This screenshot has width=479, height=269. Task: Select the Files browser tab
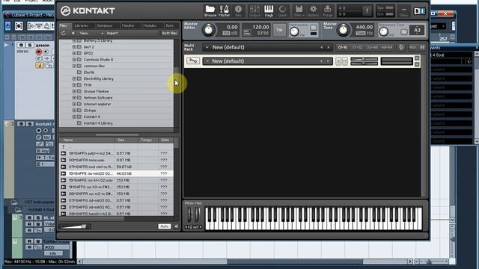pos(64,26)
